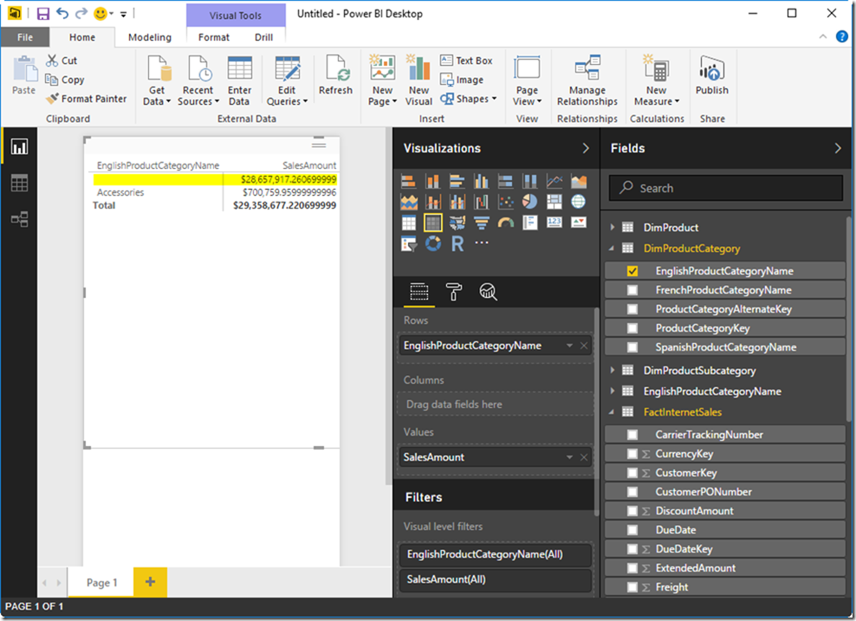
Task: Open more custom visuals (ellipsis)
Action: click(x=482, y=243)
